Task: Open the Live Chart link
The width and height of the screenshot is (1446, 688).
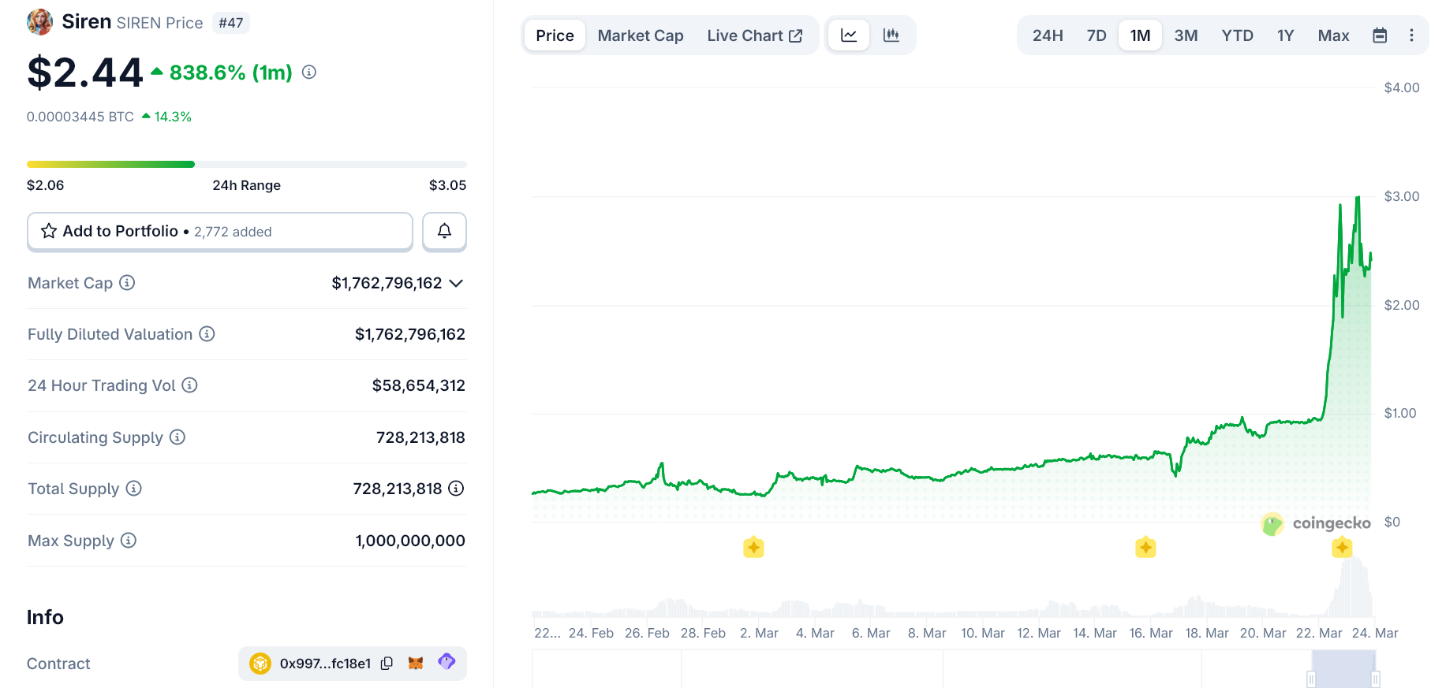Action: (x=754, y=35)
